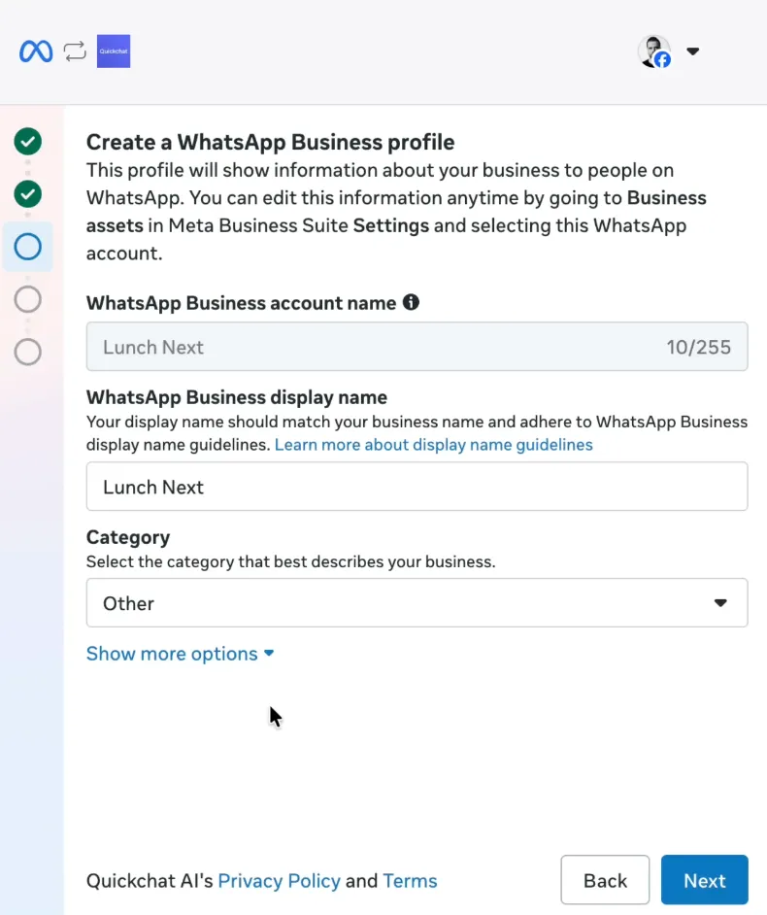Go to the second completed step checkmark
This screenshot has width=767, height=915.
click(28, 194)
